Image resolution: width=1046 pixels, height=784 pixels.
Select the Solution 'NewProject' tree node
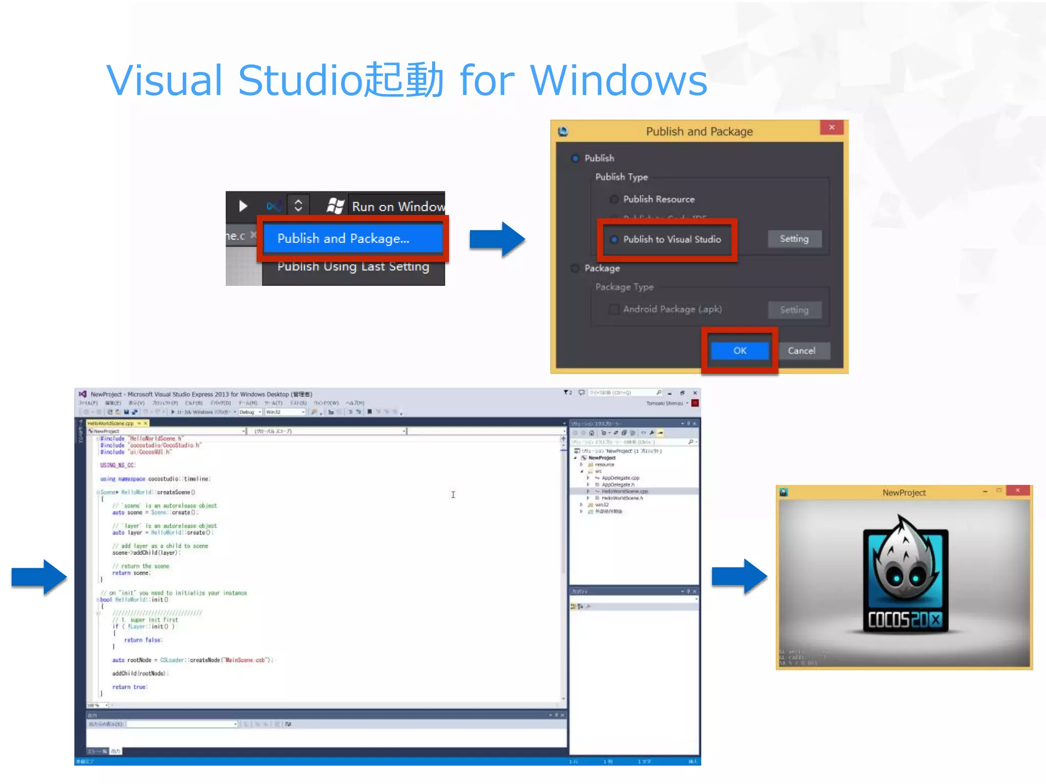[x=618, y=451]
